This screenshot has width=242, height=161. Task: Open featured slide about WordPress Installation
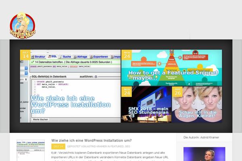pyautogui.click(x=70, y=86)
